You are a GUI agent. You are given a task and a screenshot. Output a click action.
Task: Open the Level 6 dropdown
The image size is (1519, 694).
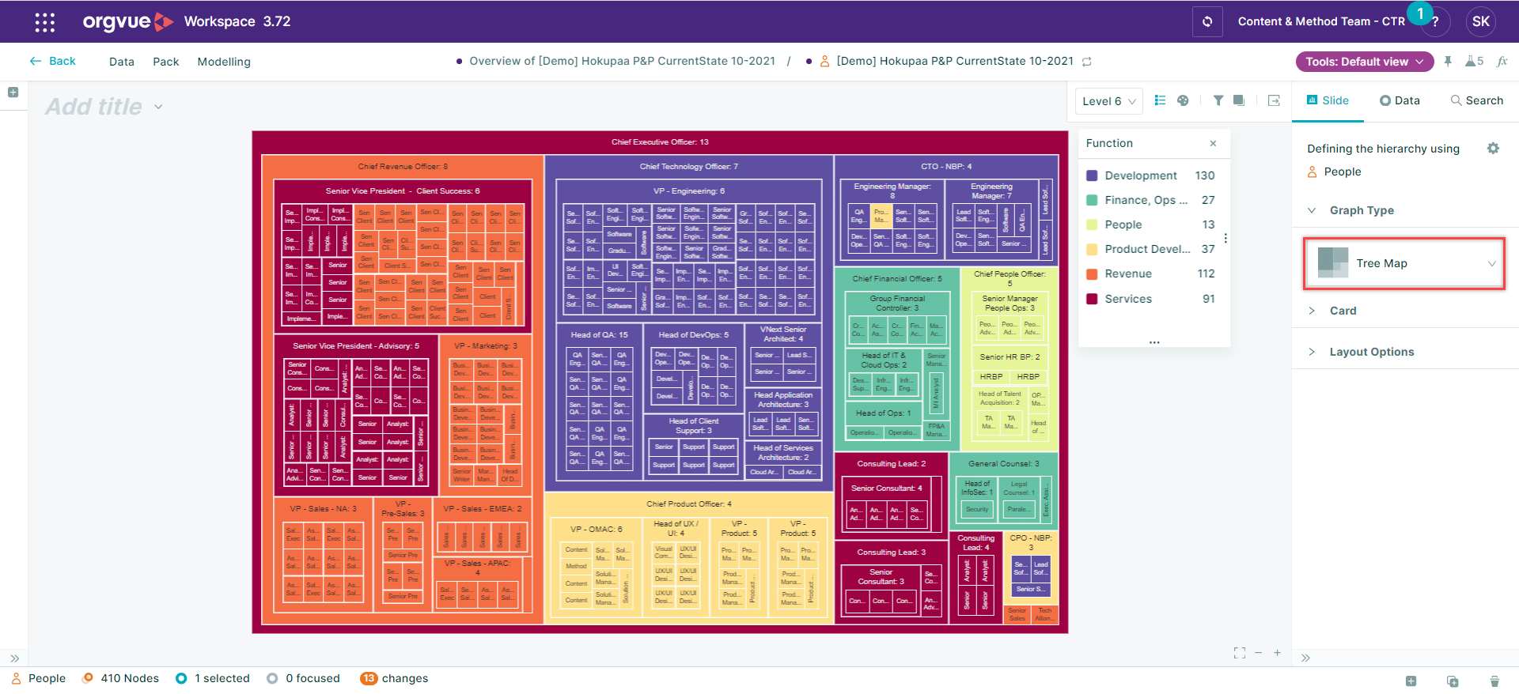(x=1108, y=101)
